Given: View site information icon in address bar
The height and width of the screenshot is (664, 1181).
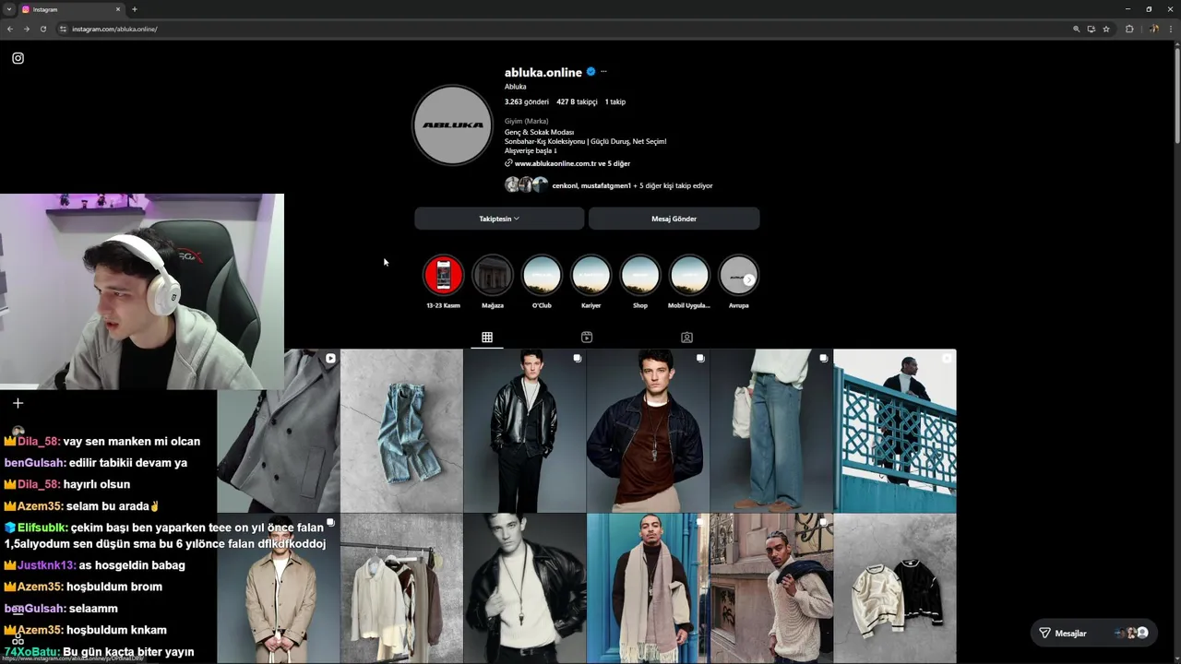Looking at the screenshot, I should coord(63,29).
